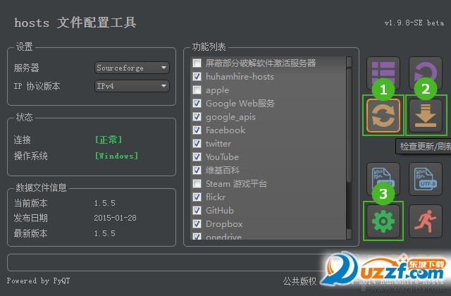Click the Powered by PyQT text

pyautogui.click(x=38, y=280)
